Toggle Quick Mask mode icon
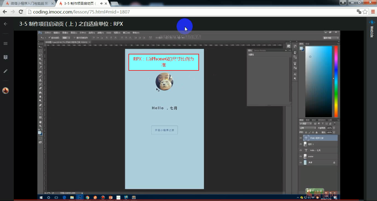Viewport: 377px width, 201px height. click(x=40, y=138)
